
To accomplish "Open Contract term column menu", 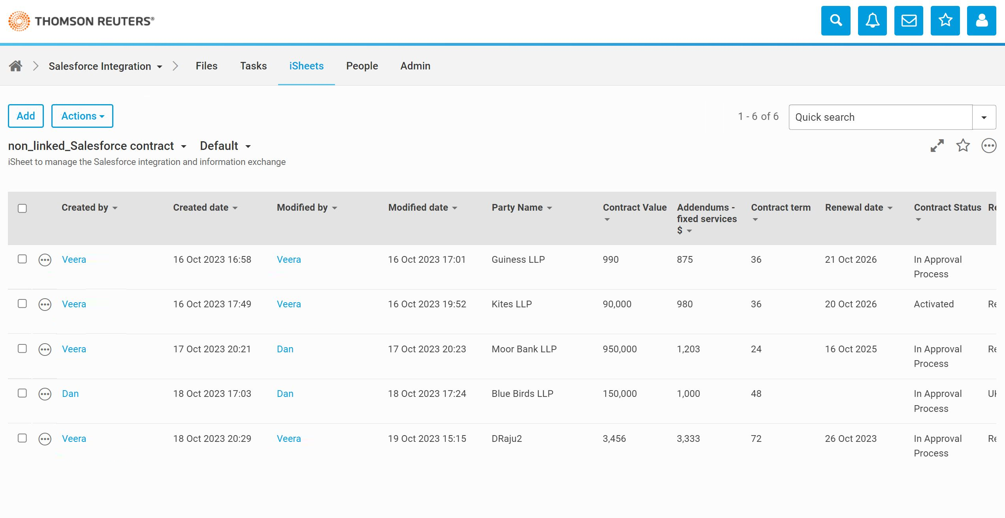I will click(755, 219).
